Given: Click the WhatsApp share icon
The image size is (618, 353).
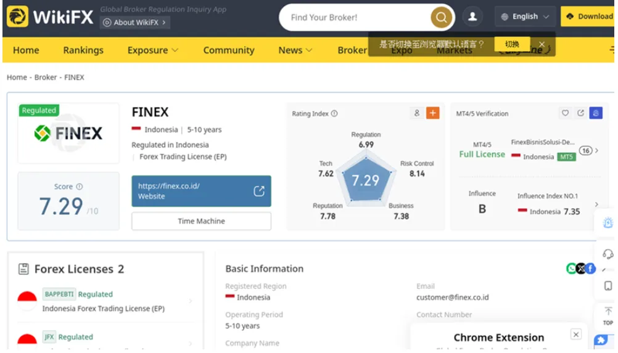Looking at the screenshot, I should (571, 269).
